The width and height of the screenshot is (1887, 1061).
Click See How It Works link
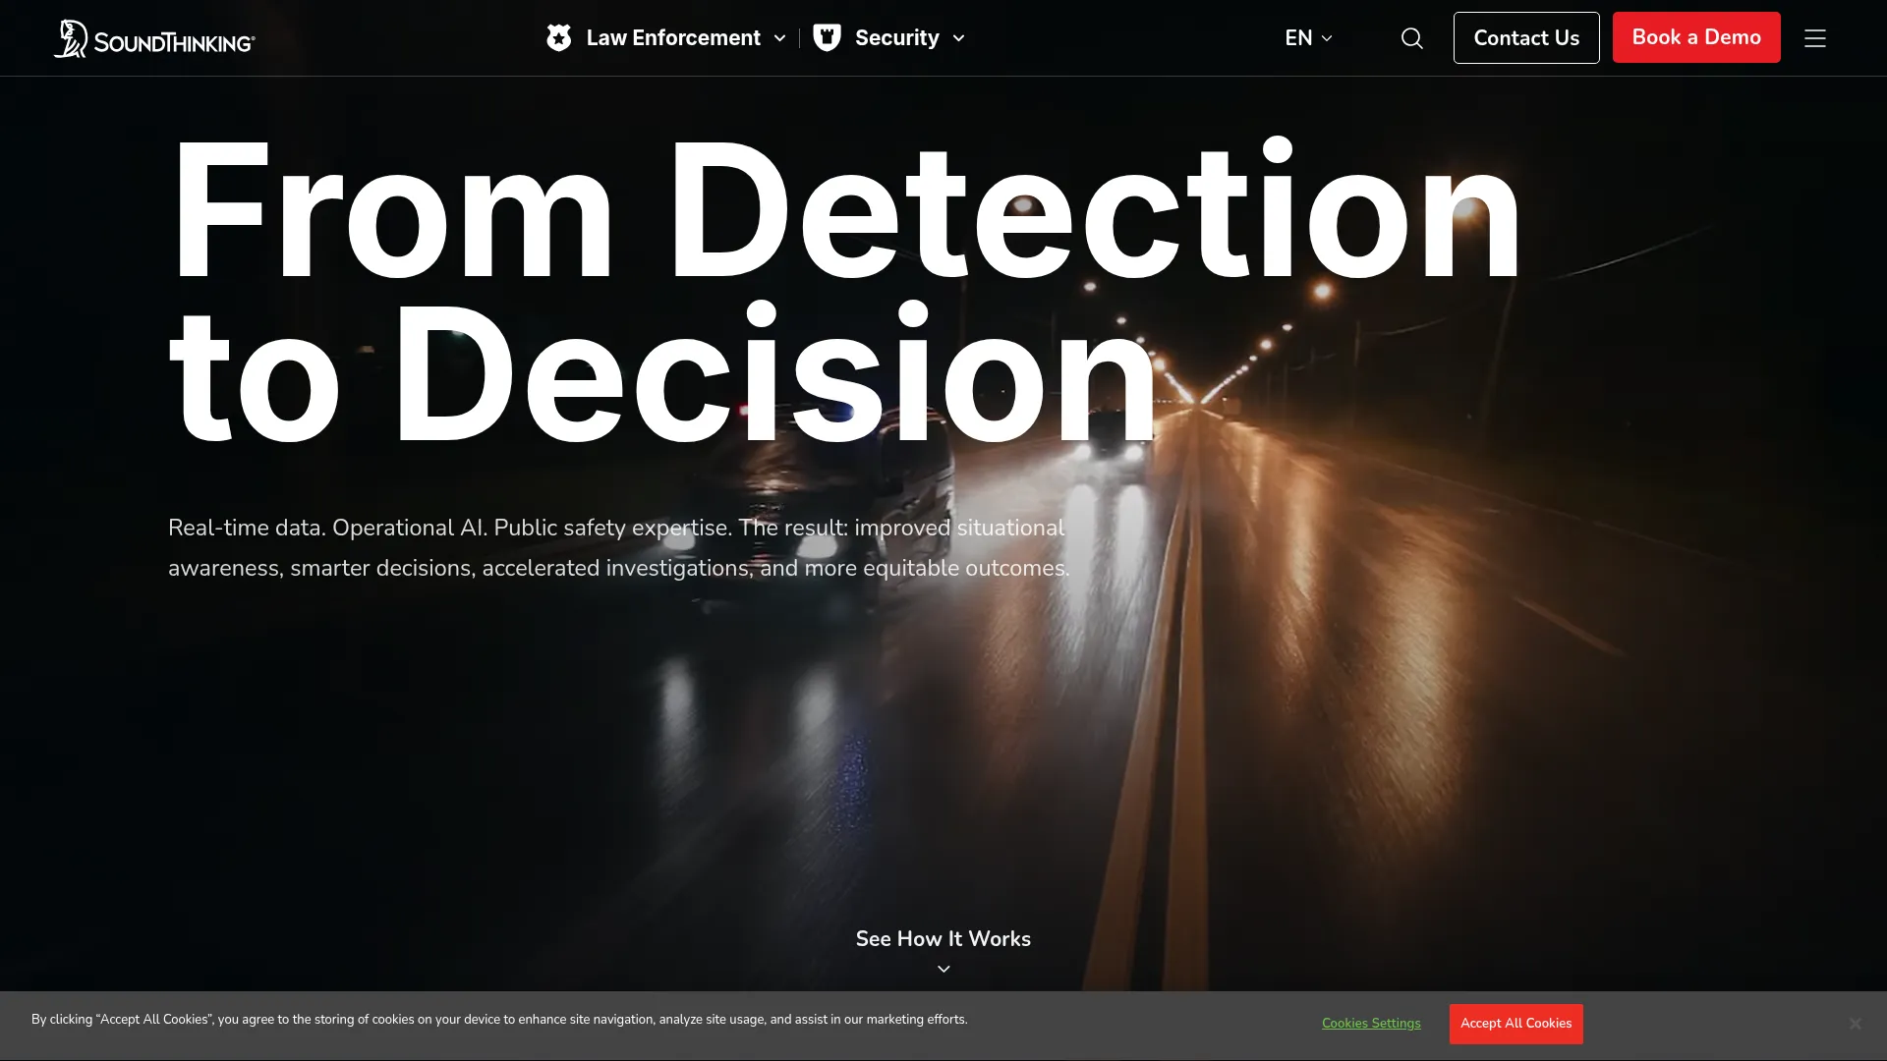[943, 939]
